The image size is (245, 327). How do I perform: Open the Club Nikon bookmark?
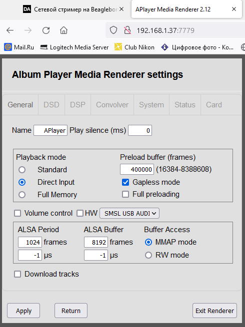pos(134,47)
